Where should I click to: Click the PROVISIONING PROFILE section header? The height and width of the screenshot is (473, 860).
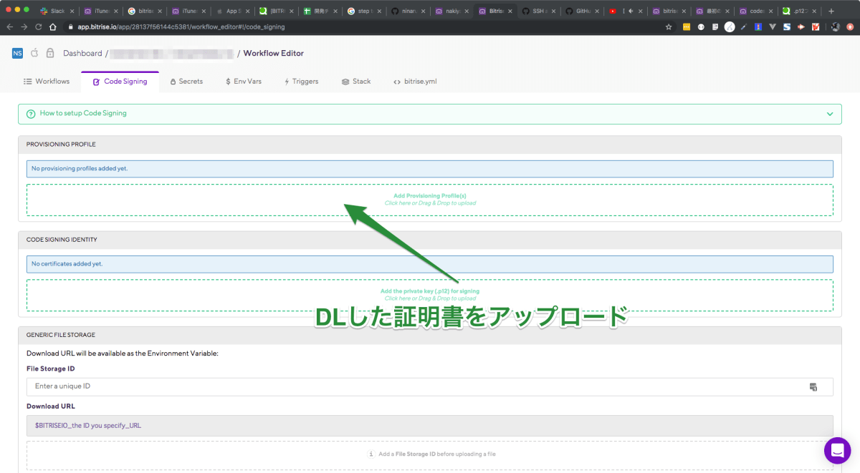[430, 145]
